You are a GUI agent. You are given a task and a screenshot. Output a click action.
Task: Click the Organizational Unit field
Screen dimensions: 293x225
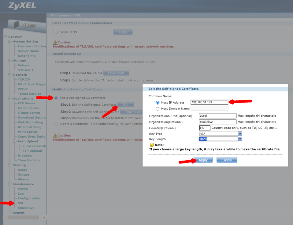(x=218, y=116)
